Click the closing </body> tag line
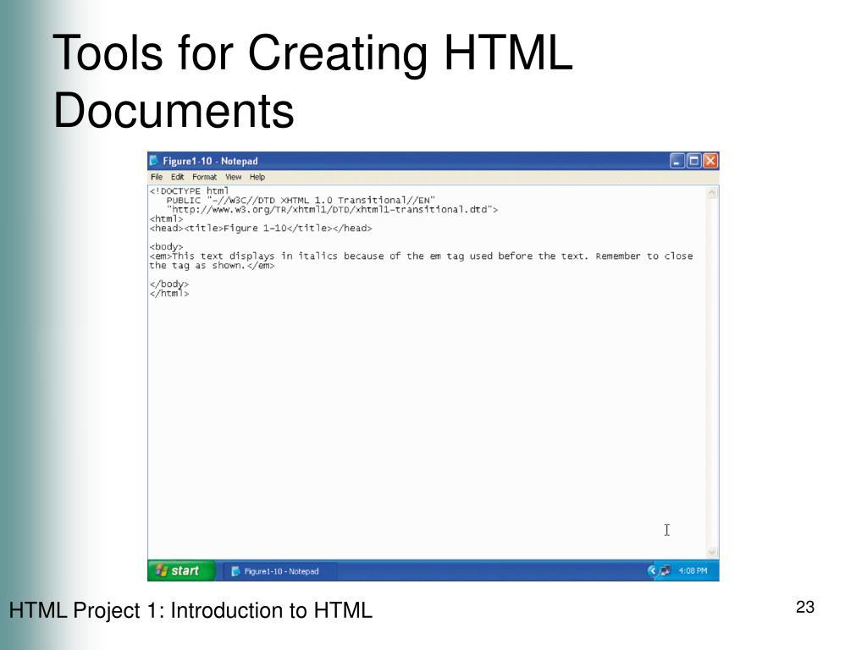 [168, 284]
